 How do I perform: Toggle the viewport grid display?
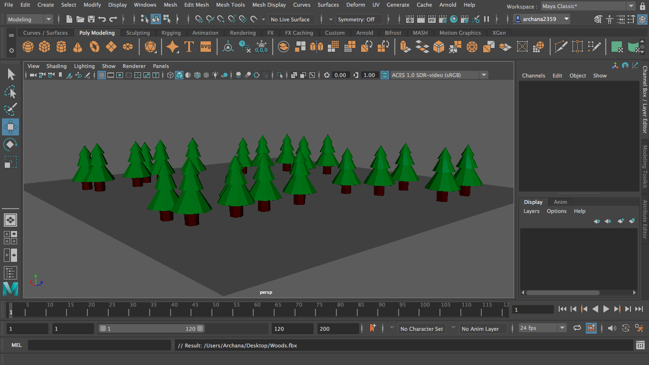click(102, 75)
